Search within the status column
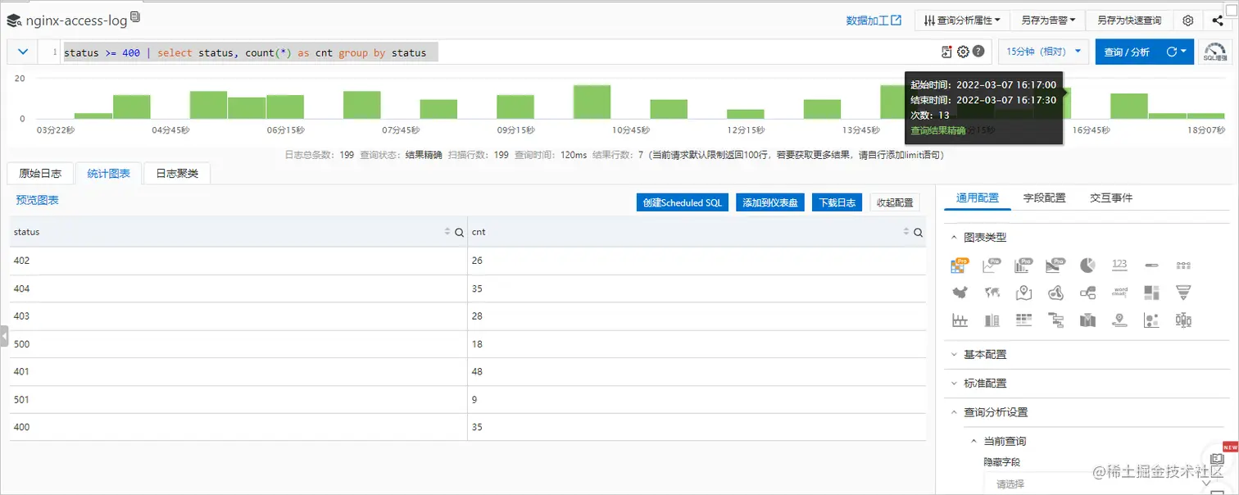This screenshot has width=1239, height=495. [x=460, y=233]
